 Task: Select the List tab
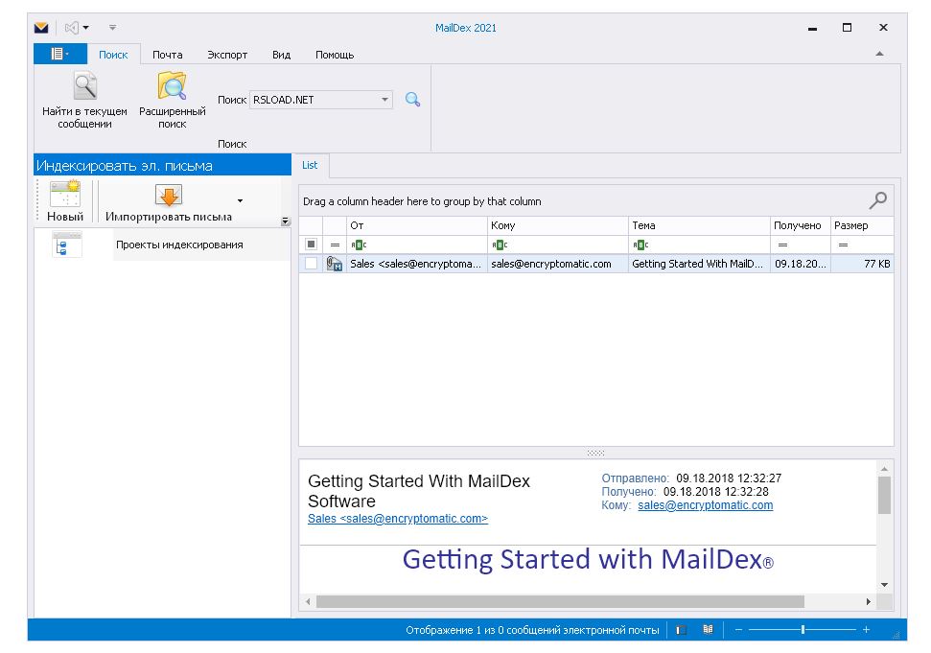(310, 165)
